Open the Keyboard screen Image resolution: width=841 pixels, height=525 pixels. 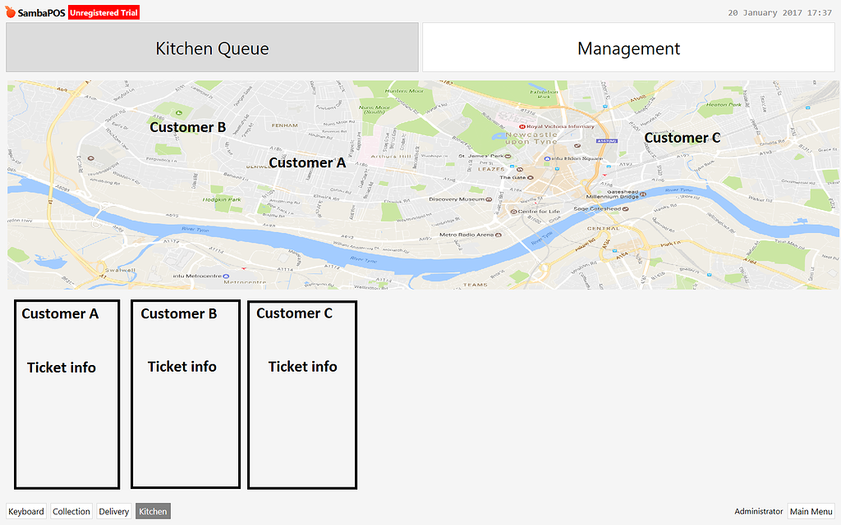click(26, 510)
